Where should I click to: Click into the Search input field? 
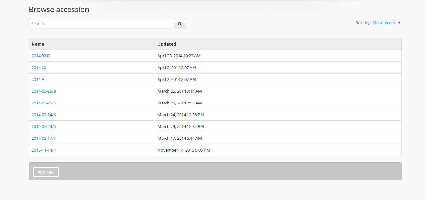(101, 24)
